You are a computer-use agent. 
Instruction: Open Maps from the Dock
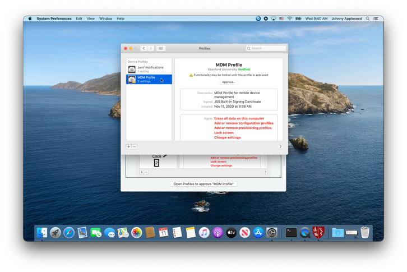click(123, 233)
